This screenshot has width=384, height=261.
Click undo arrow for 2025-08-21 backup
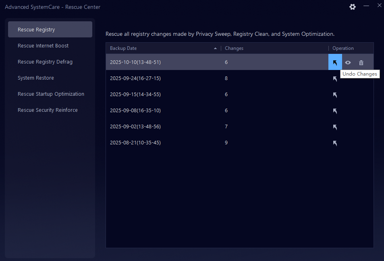(335, 143)
